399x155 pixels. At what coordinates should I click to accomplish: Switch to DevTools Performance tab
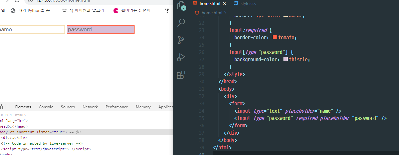[x=117, y=107]
